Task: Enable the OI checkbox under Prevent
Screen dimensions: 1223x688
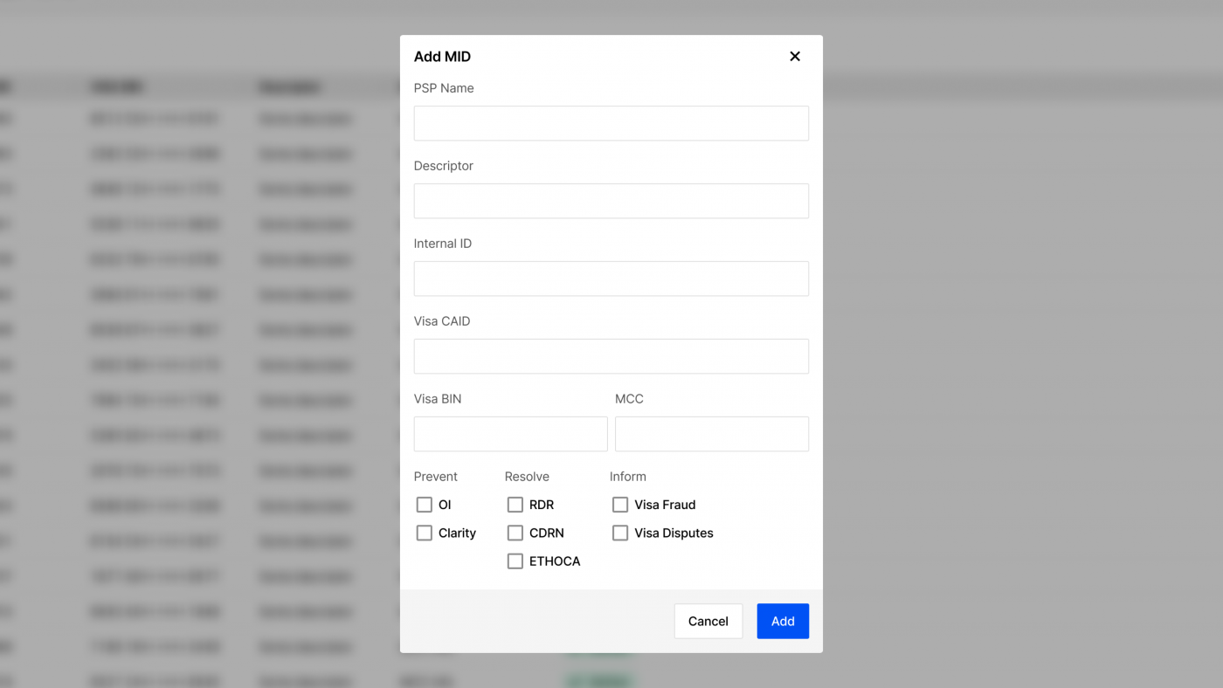Action: 425,505
